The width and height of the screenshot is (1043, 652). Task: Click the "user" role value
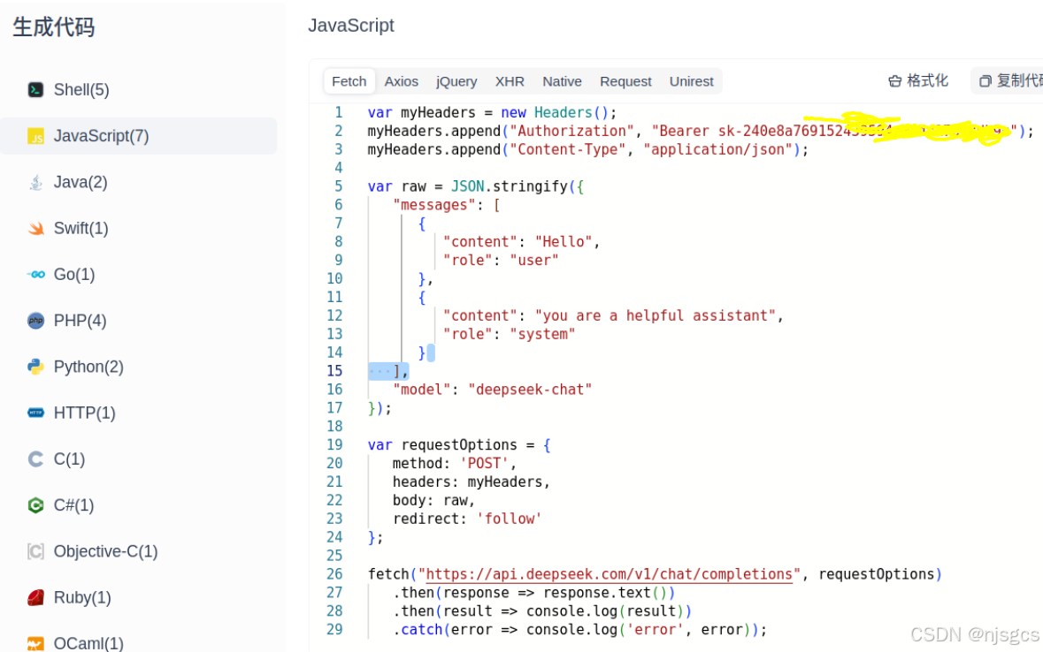point(534,261)
